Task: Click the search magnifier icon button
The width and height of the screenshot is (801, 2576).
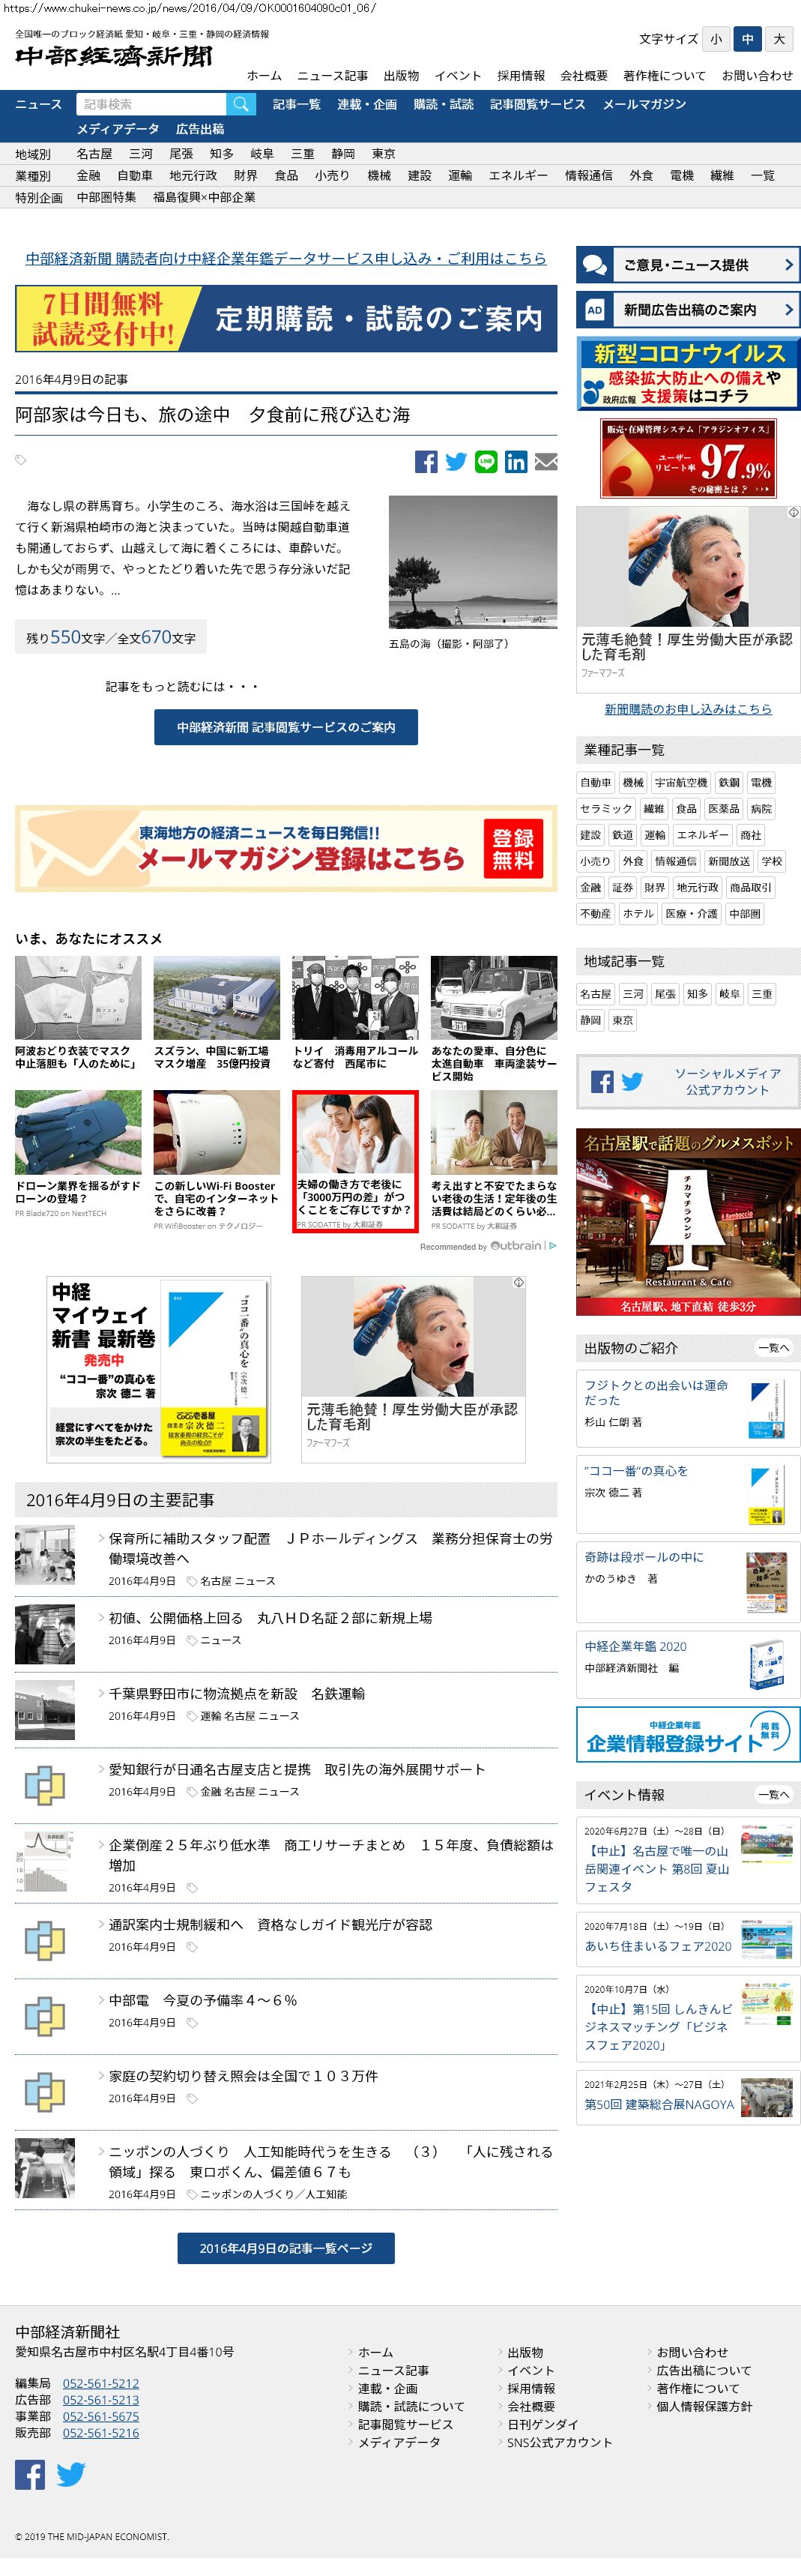Action: pyautogui.click(x=240, y=104)
